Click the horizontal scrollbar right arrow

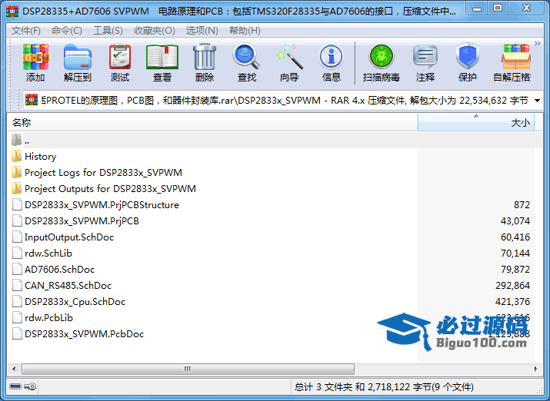(x=535, y=370)
